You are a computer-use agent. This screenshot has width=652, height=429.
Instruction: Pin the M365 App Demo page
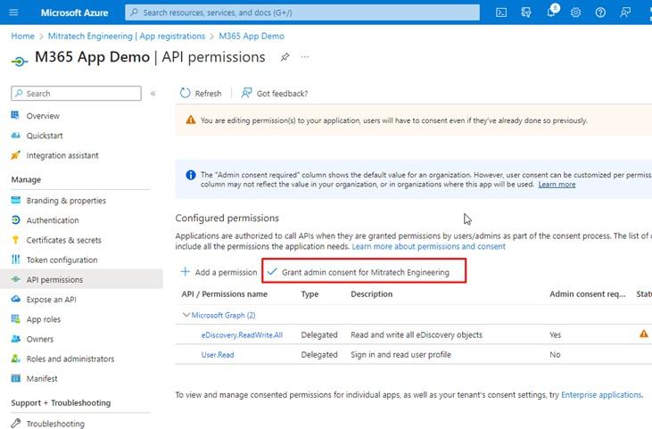(285, 57)
